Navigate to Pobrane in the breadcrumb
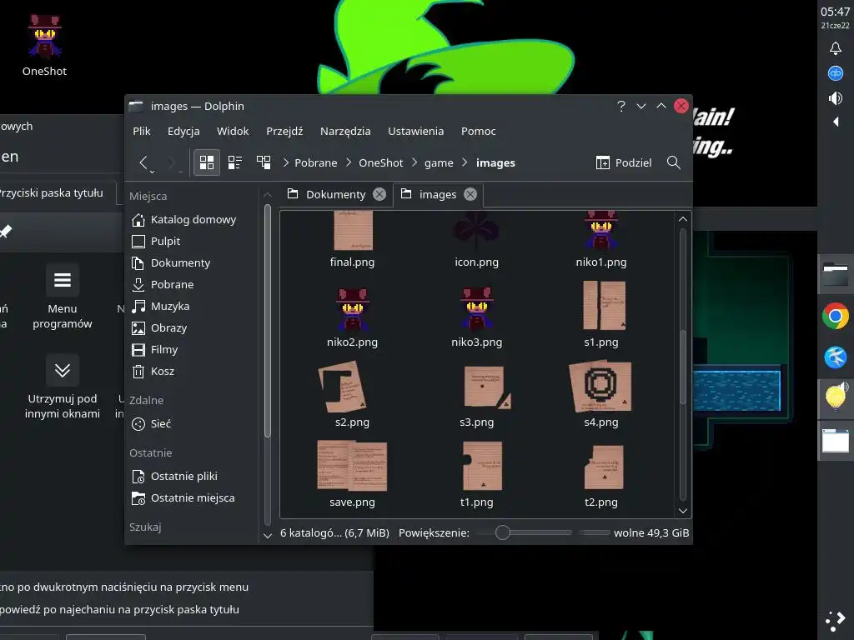854x640 pixels. [x=316, y=162]
